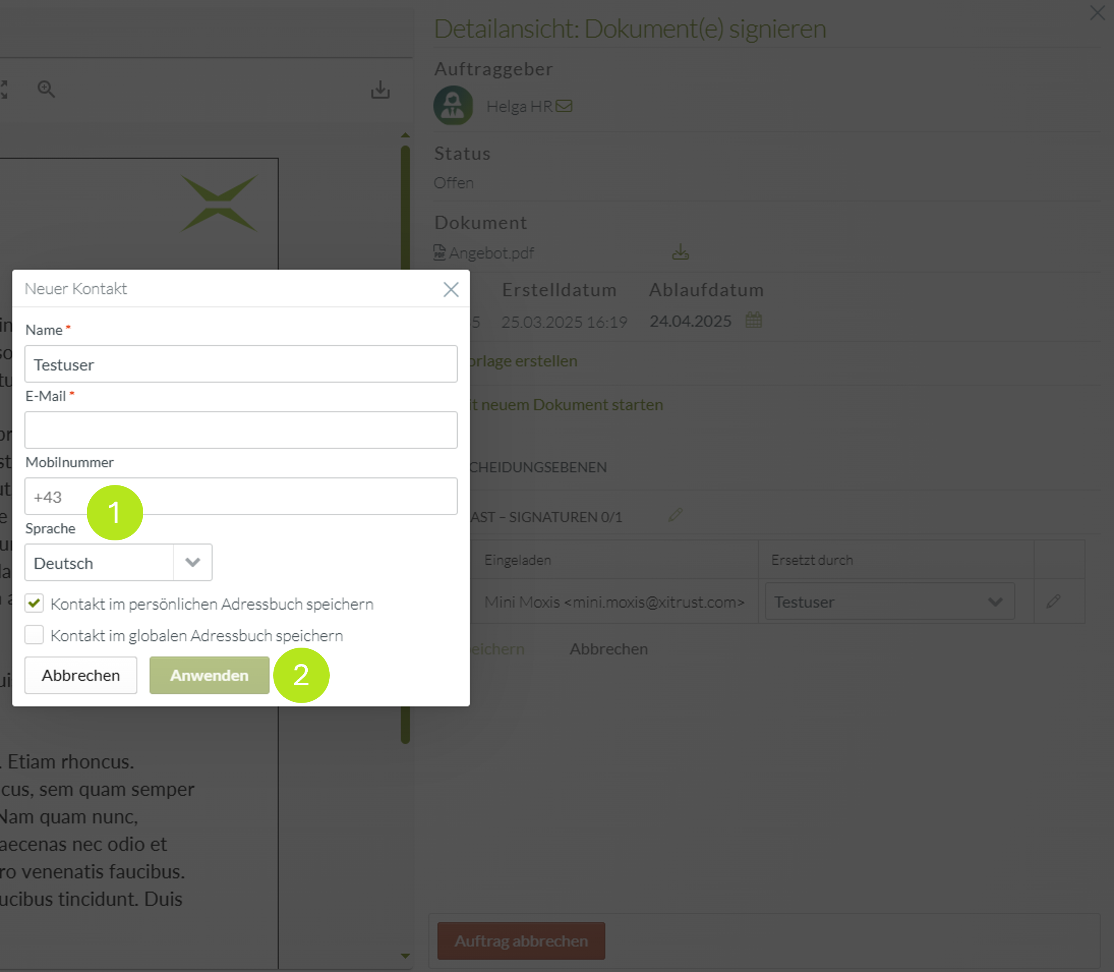Download the Angebot.pdf document via its icon
The height and width of the screenshot is (972, 1114).
click(680, 252)
